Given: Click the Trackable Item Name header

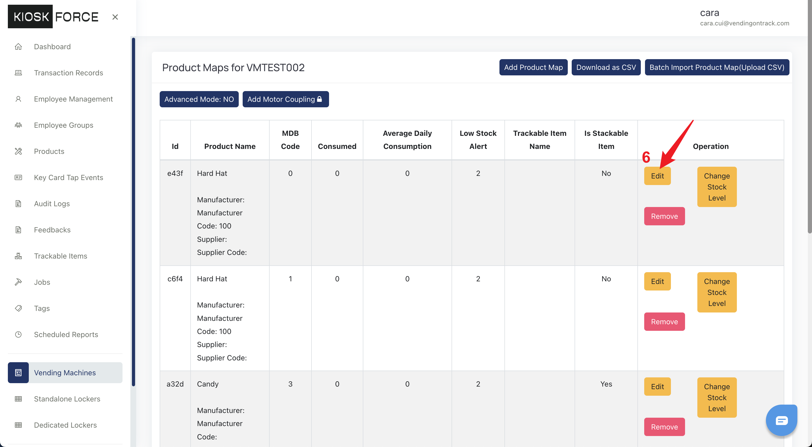Looking at the screenshot, I should click(539, 140).
